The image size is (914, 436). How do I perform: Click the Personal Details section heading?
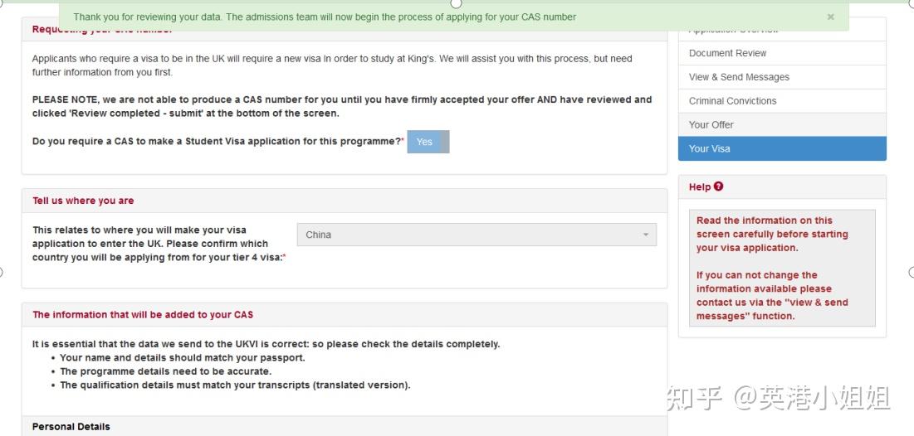pyautogui.click(x=71, y=427)
